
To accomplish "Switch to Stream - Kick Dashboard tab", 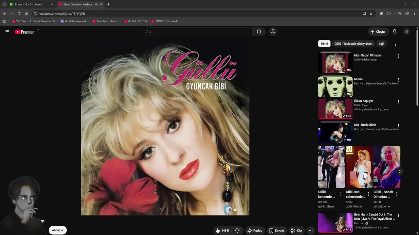I will (28, 4).
